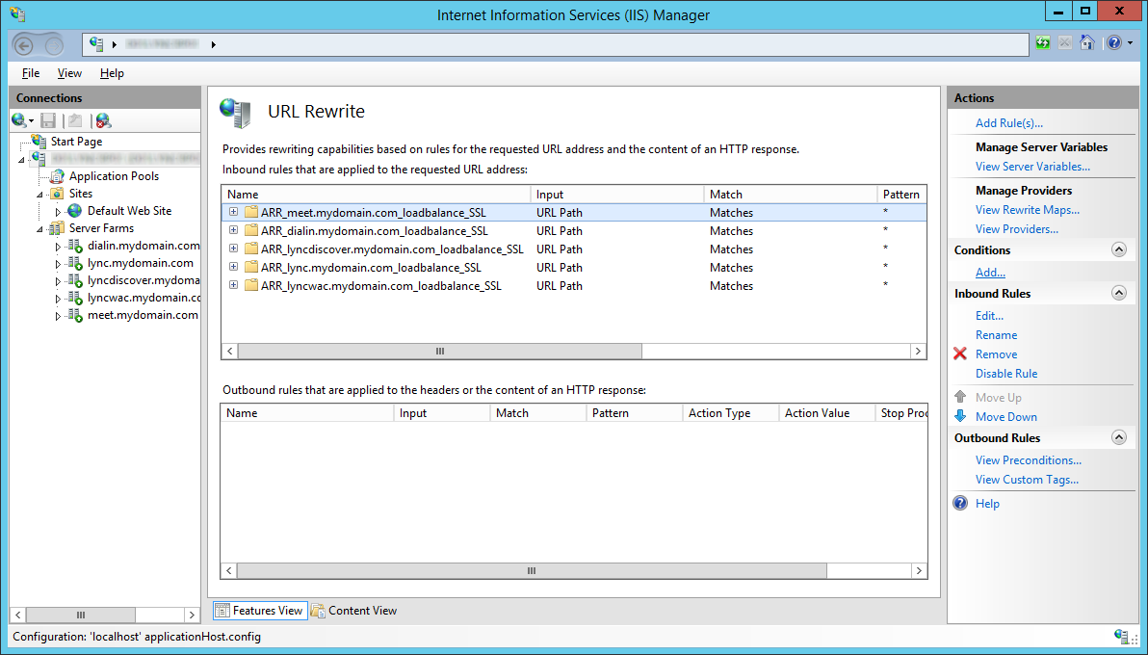
Task: Collapse the Outbound Rules section in Actions
Action: [x=1119, y=437]
